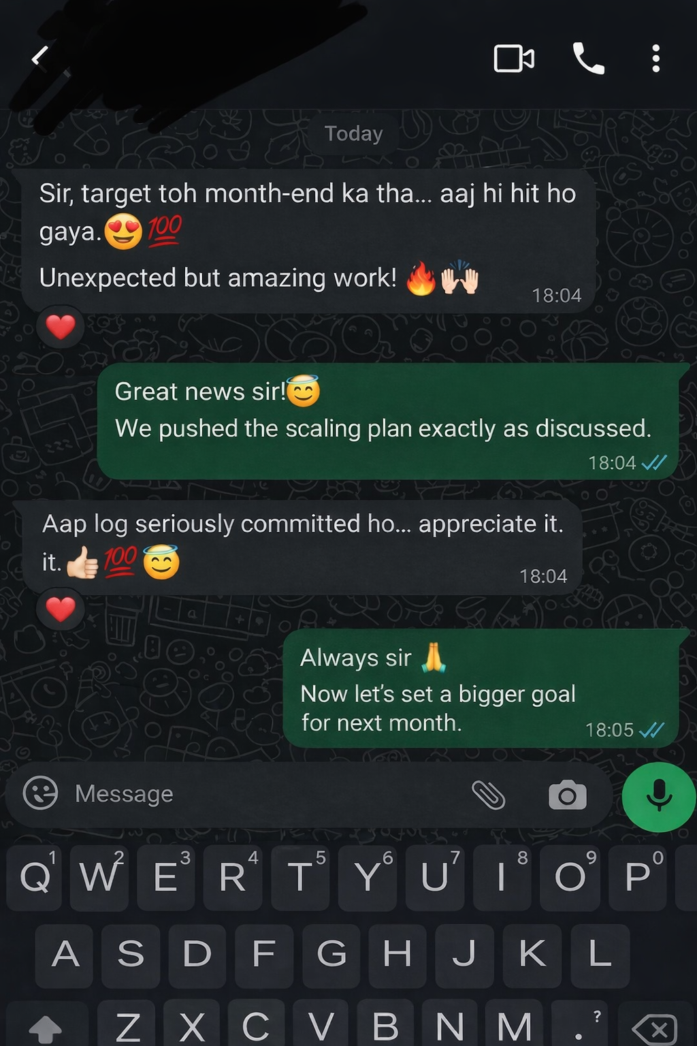Tap the keyboard backspace key
This screenshot has height=1046, width=697.
[x=654, y=1026]
